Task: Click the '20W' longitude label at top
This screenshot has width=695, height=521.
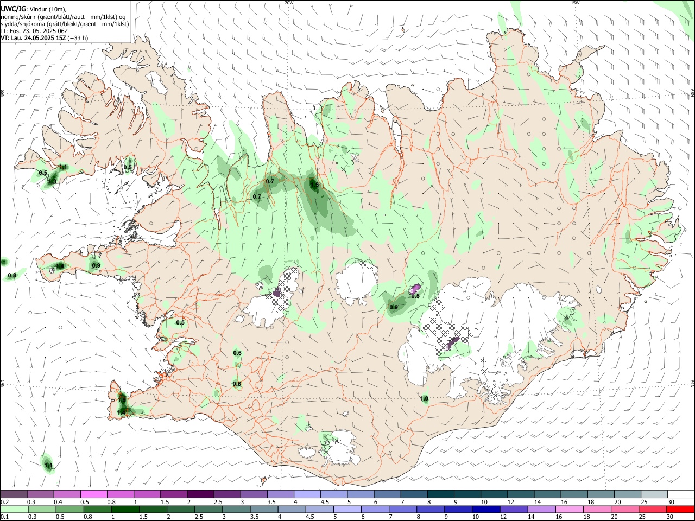Action: 289,3
